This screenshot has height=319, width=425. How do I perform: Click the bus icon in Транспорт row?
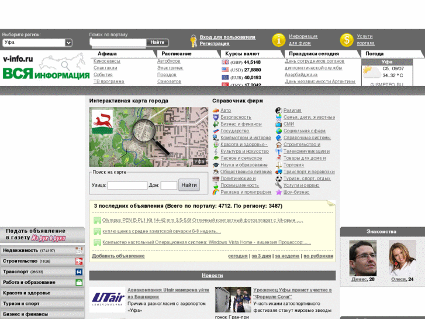tap(79, 272)
